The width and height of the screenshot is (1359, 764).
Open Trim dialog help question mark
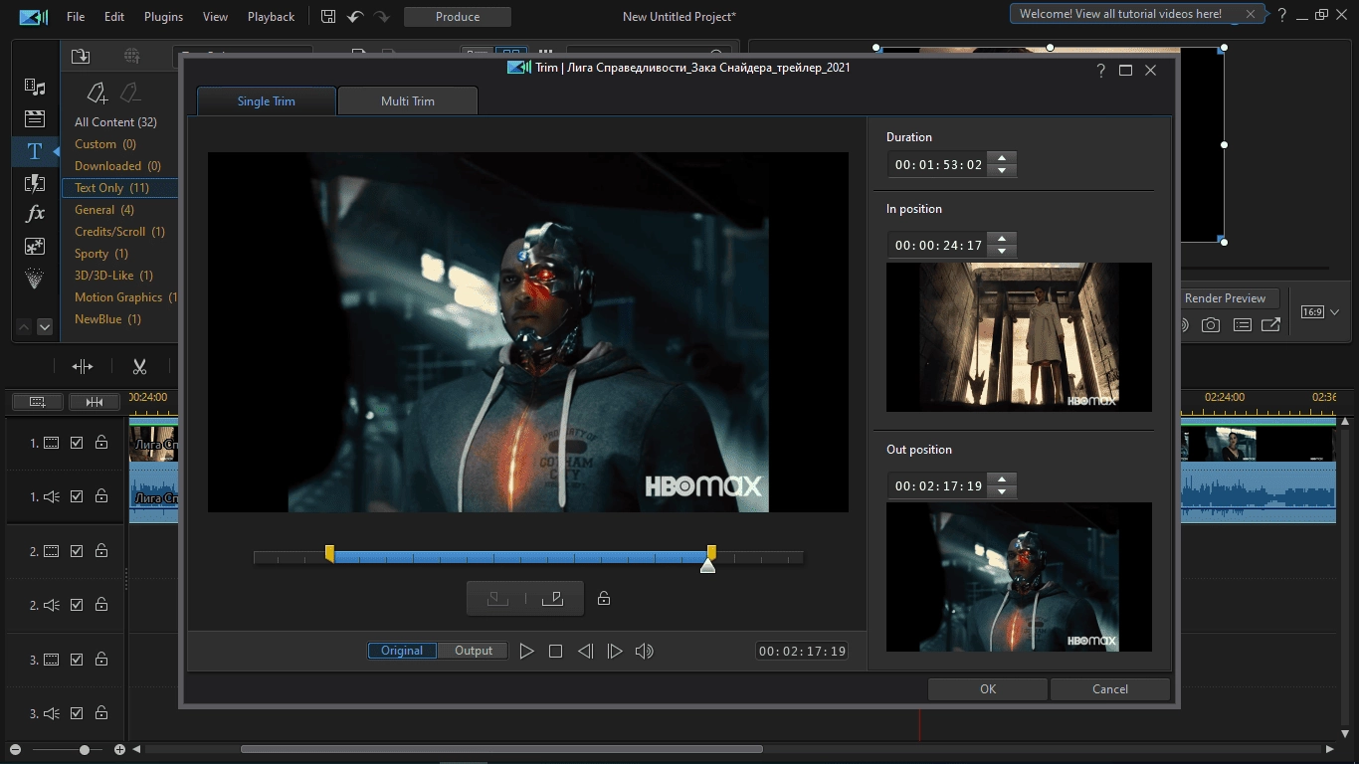(1100, 71)
